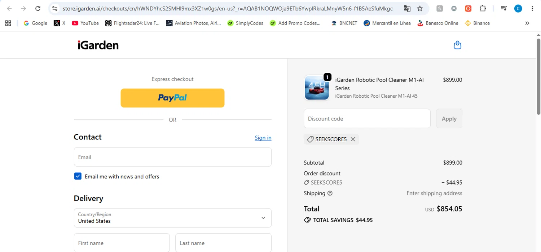541x252 pixels.
Task: Click the orange extension icon in toolbar
Action: pos(468,8)
